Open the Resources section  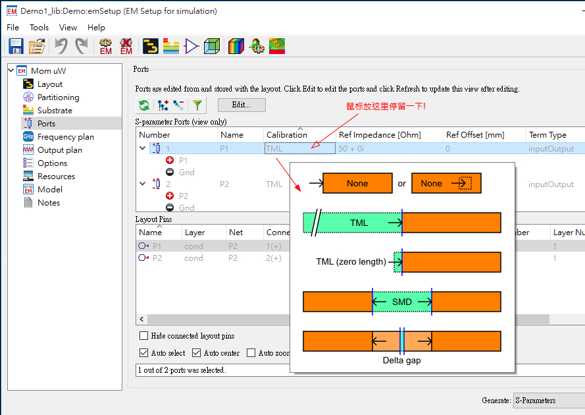(56, 176)
